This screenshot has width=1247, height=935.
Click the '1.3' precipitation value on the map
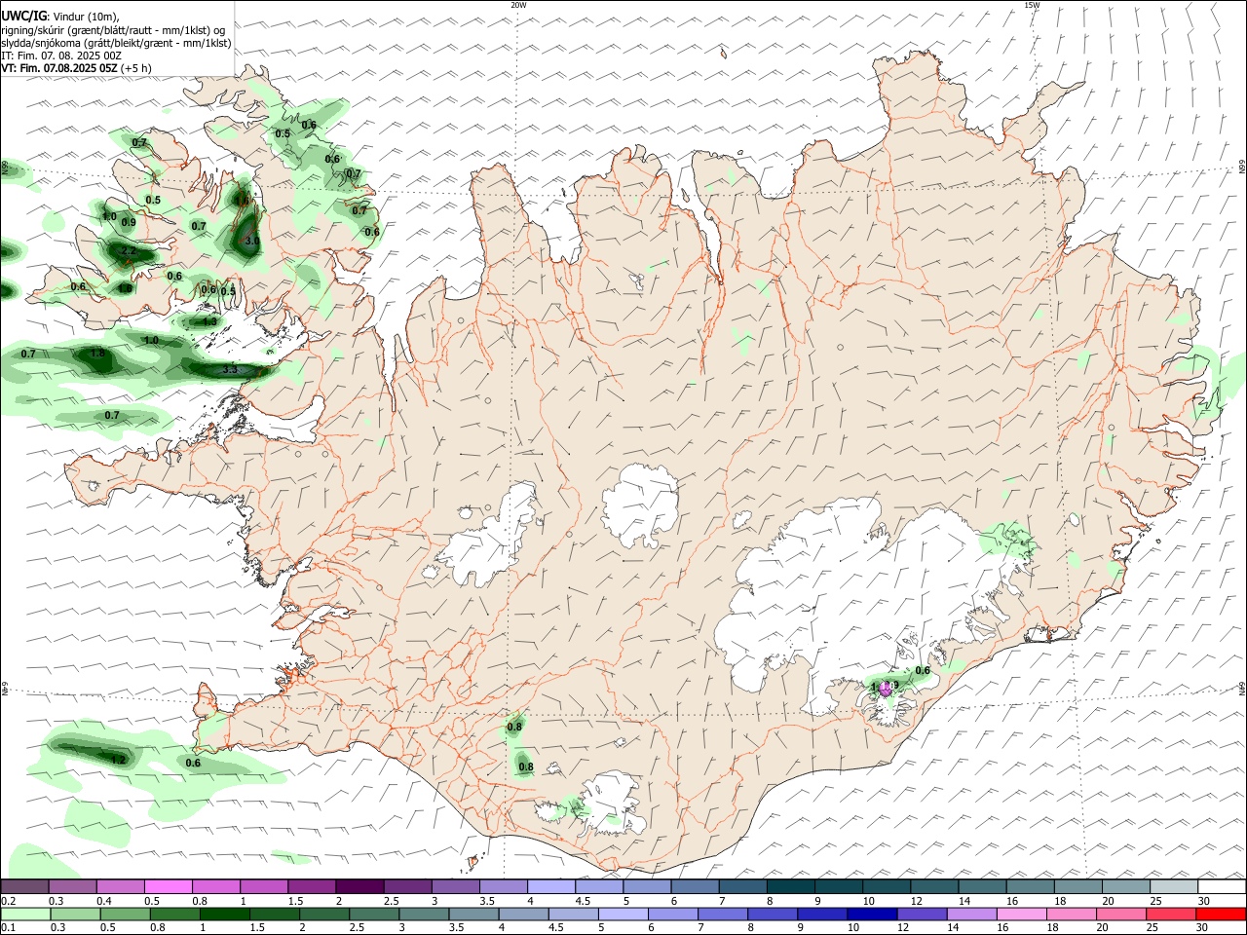click(208, 322)
